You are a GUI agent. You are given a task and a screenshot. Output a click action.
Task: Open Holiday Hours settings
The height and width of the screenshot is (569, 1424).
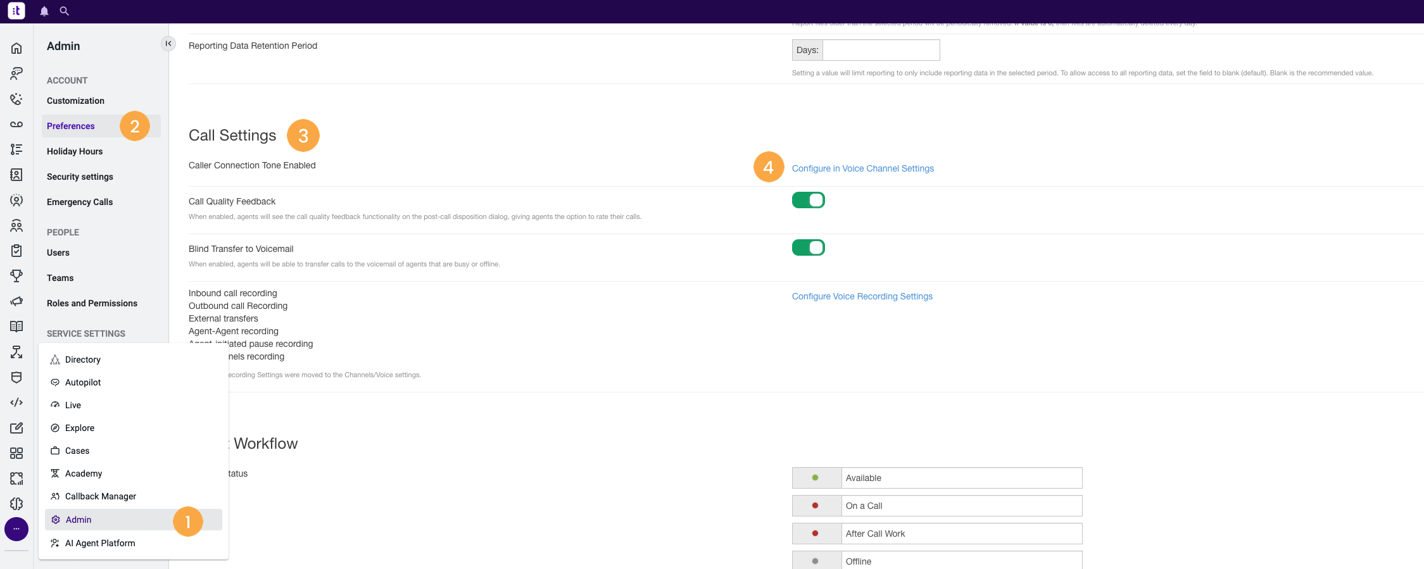tap(75, 151)
